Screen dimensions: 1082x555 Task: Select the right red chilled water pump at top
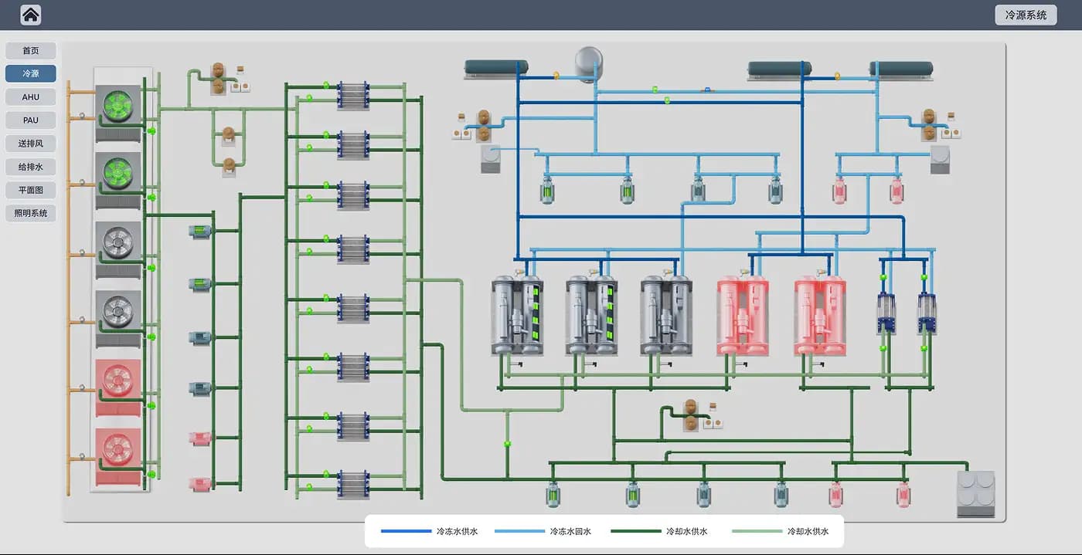point(897,189)
